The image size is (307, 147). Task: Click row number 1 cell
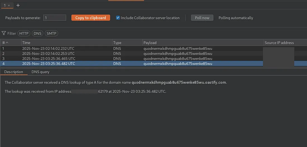tap(11, 48)
